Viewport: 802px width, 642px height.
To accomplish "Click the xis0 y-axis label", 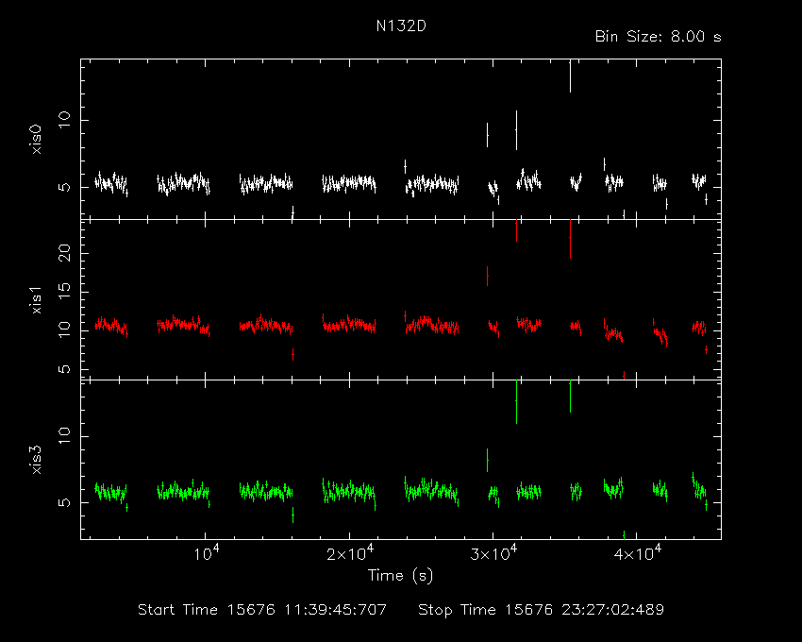I will coord(36,140).
